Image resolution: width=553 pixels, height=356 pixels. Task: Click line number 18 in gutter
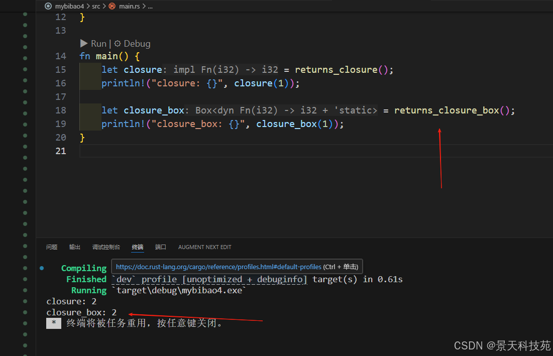[x=61, y=110]
